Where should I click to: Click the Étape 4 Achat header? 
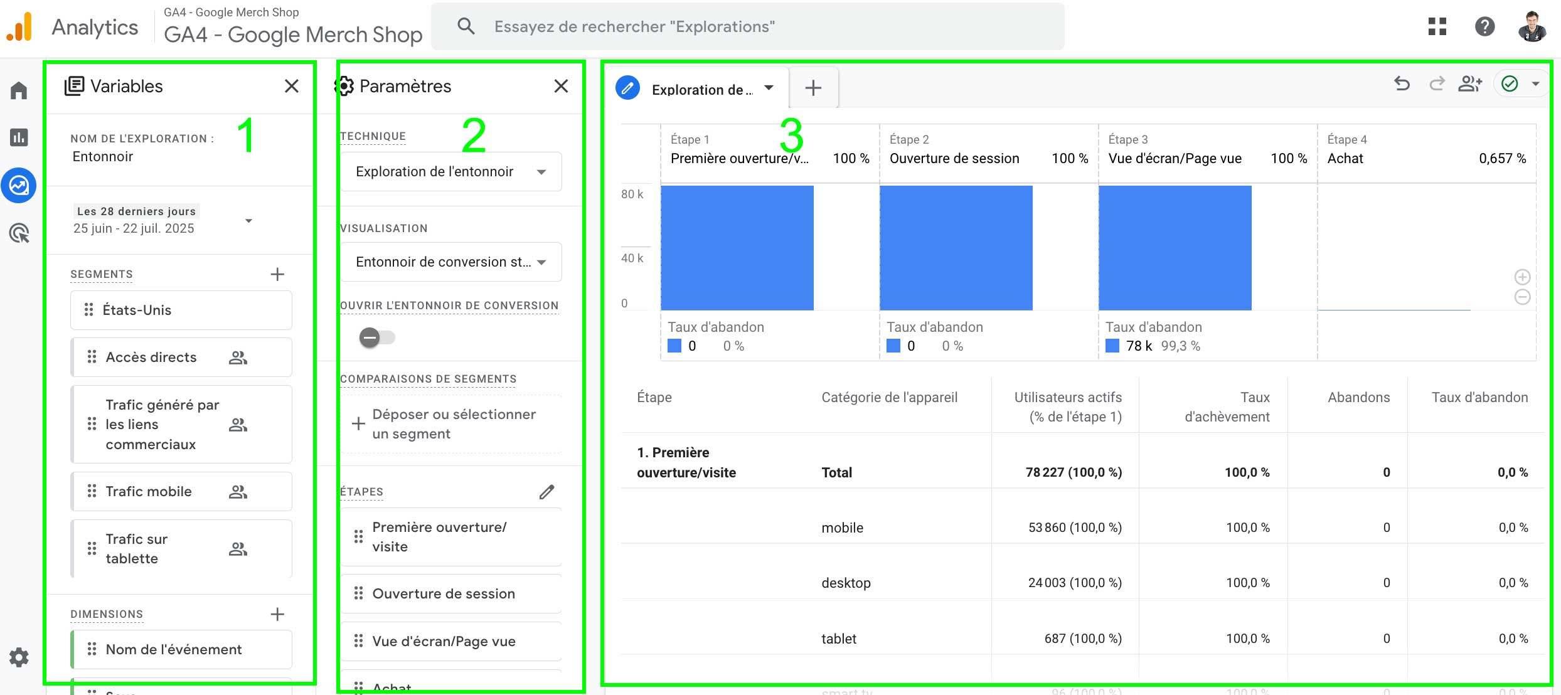tap(1426, 151)
